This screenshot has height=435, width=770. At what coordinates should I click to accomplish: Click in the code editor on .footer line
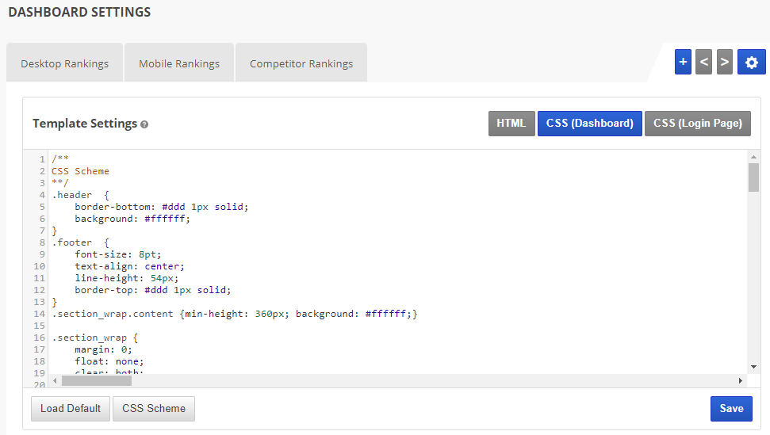[x=72, y=242]
